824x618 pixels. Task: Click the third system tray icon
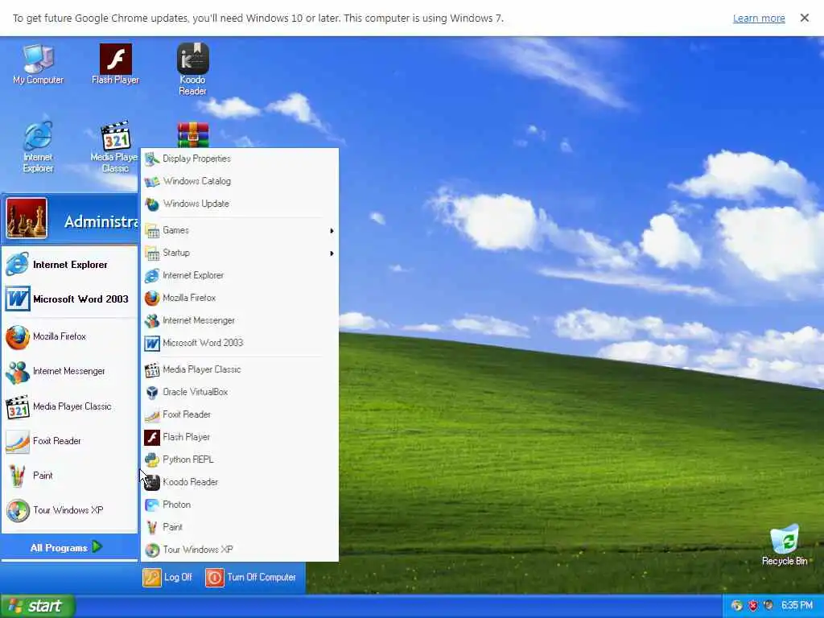pyautogui.click(x=768, y=605)
